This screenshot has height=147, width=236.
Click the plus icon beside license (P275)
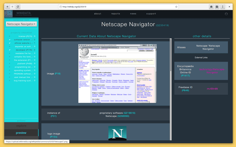10,36
